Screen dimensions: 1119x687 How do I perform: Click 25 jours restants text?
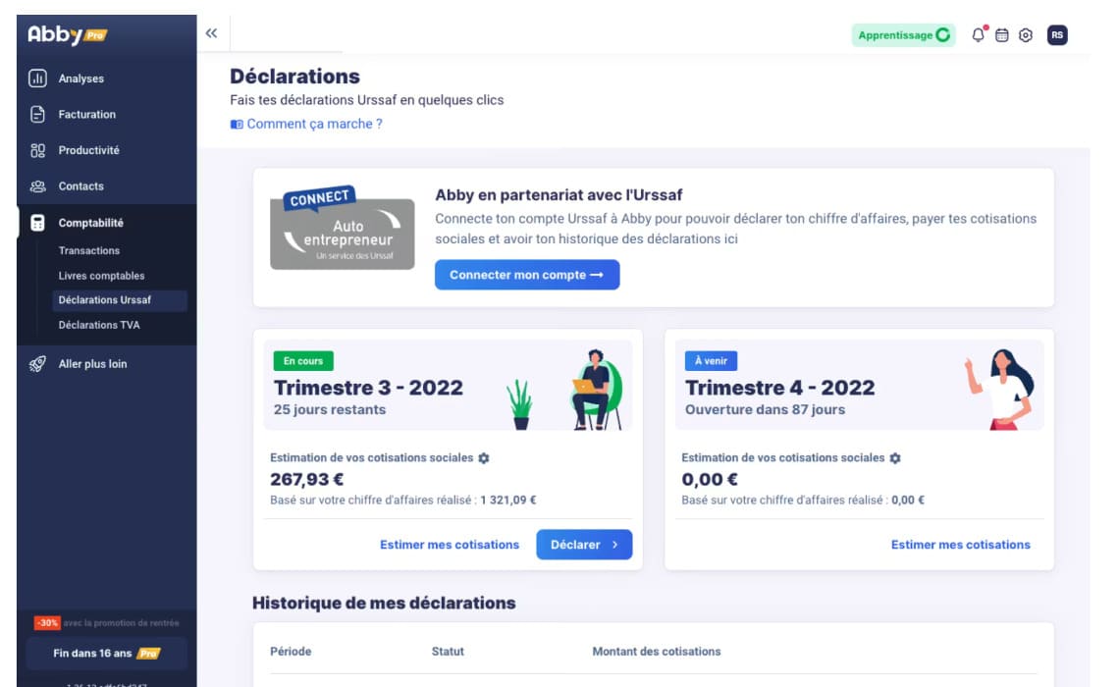tap(330, 409)
